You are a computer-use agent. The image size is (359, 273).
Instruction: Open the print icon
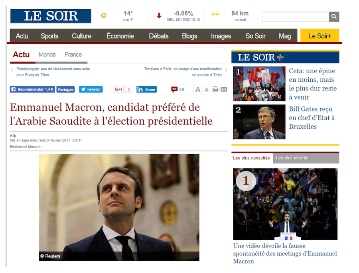[x=215, y=89]
